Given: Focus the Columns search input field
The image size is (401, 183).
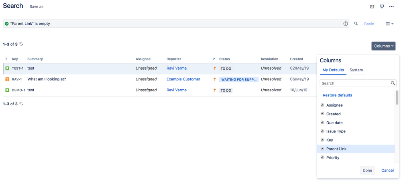Looking at the screenshot, I should pos(355,83).
